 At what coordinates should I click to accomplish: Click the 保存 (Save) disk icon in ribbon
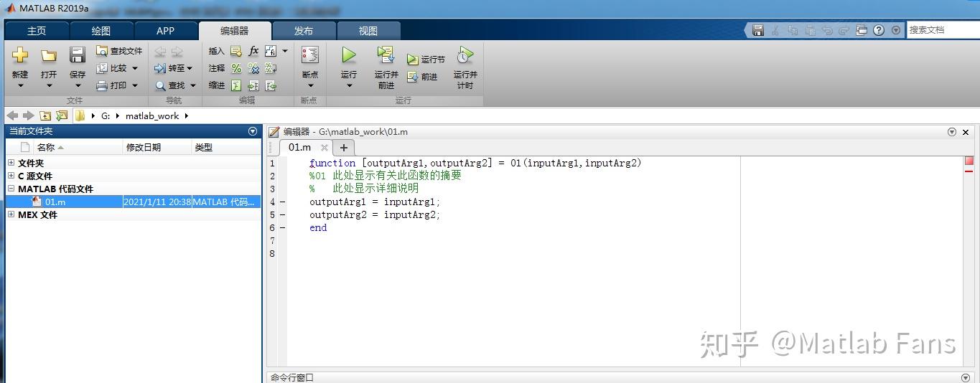pos(78,55)
